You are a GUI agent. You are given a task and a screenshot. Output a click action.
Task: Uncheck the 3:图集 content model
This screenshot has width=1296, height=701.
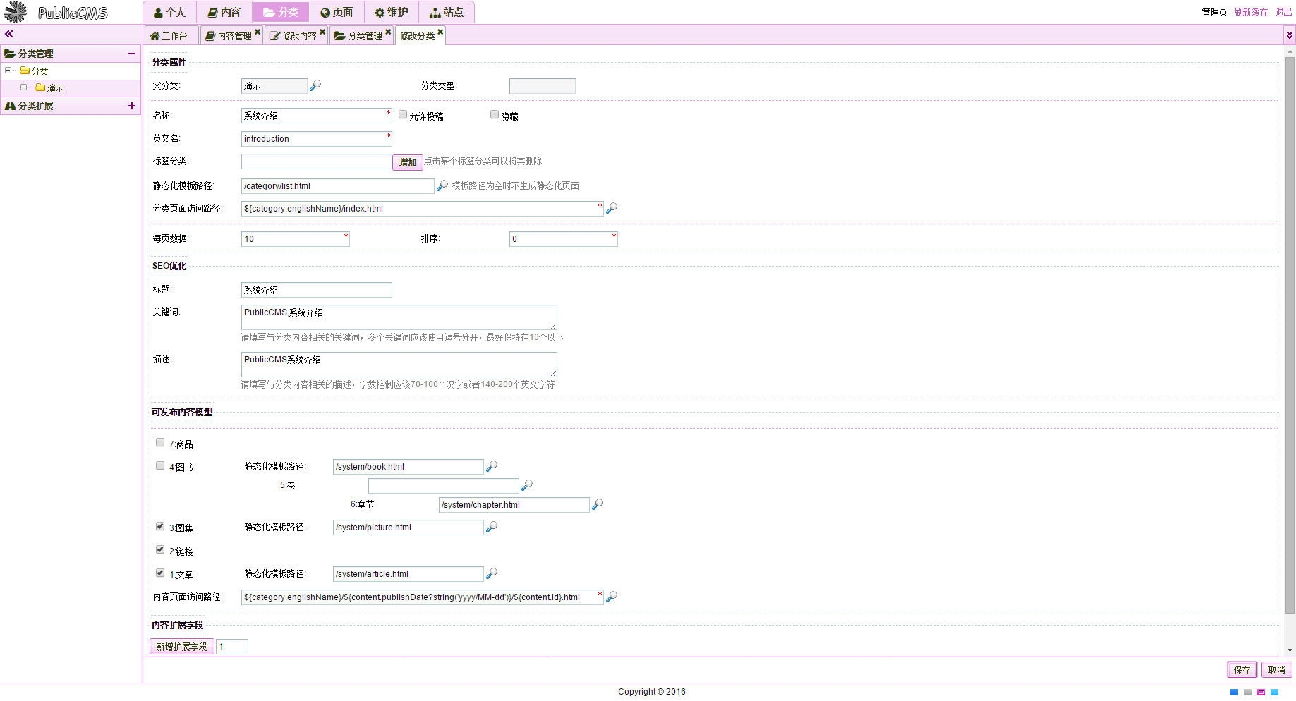click(160, 526)
